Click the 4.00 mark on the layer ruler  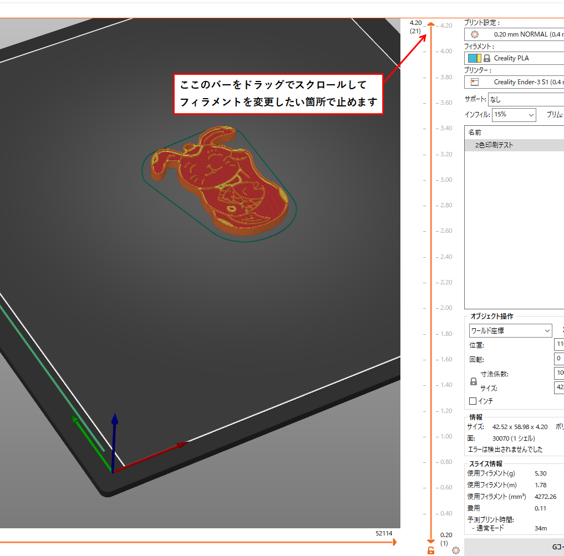click(446, 52)
